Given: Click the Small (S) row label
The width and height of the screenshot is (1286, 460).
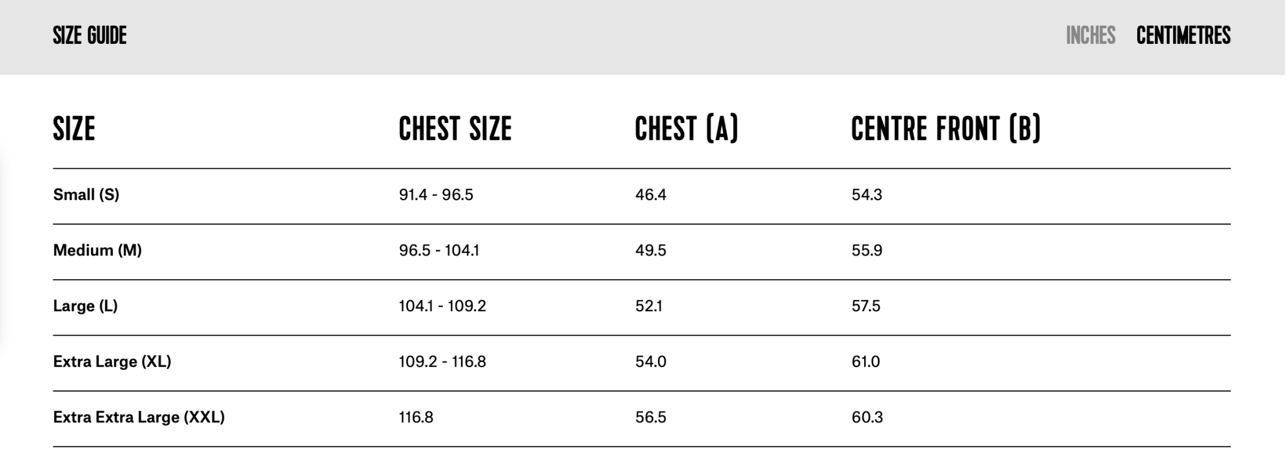Looking at the screenshot, I should click(86, 195).
